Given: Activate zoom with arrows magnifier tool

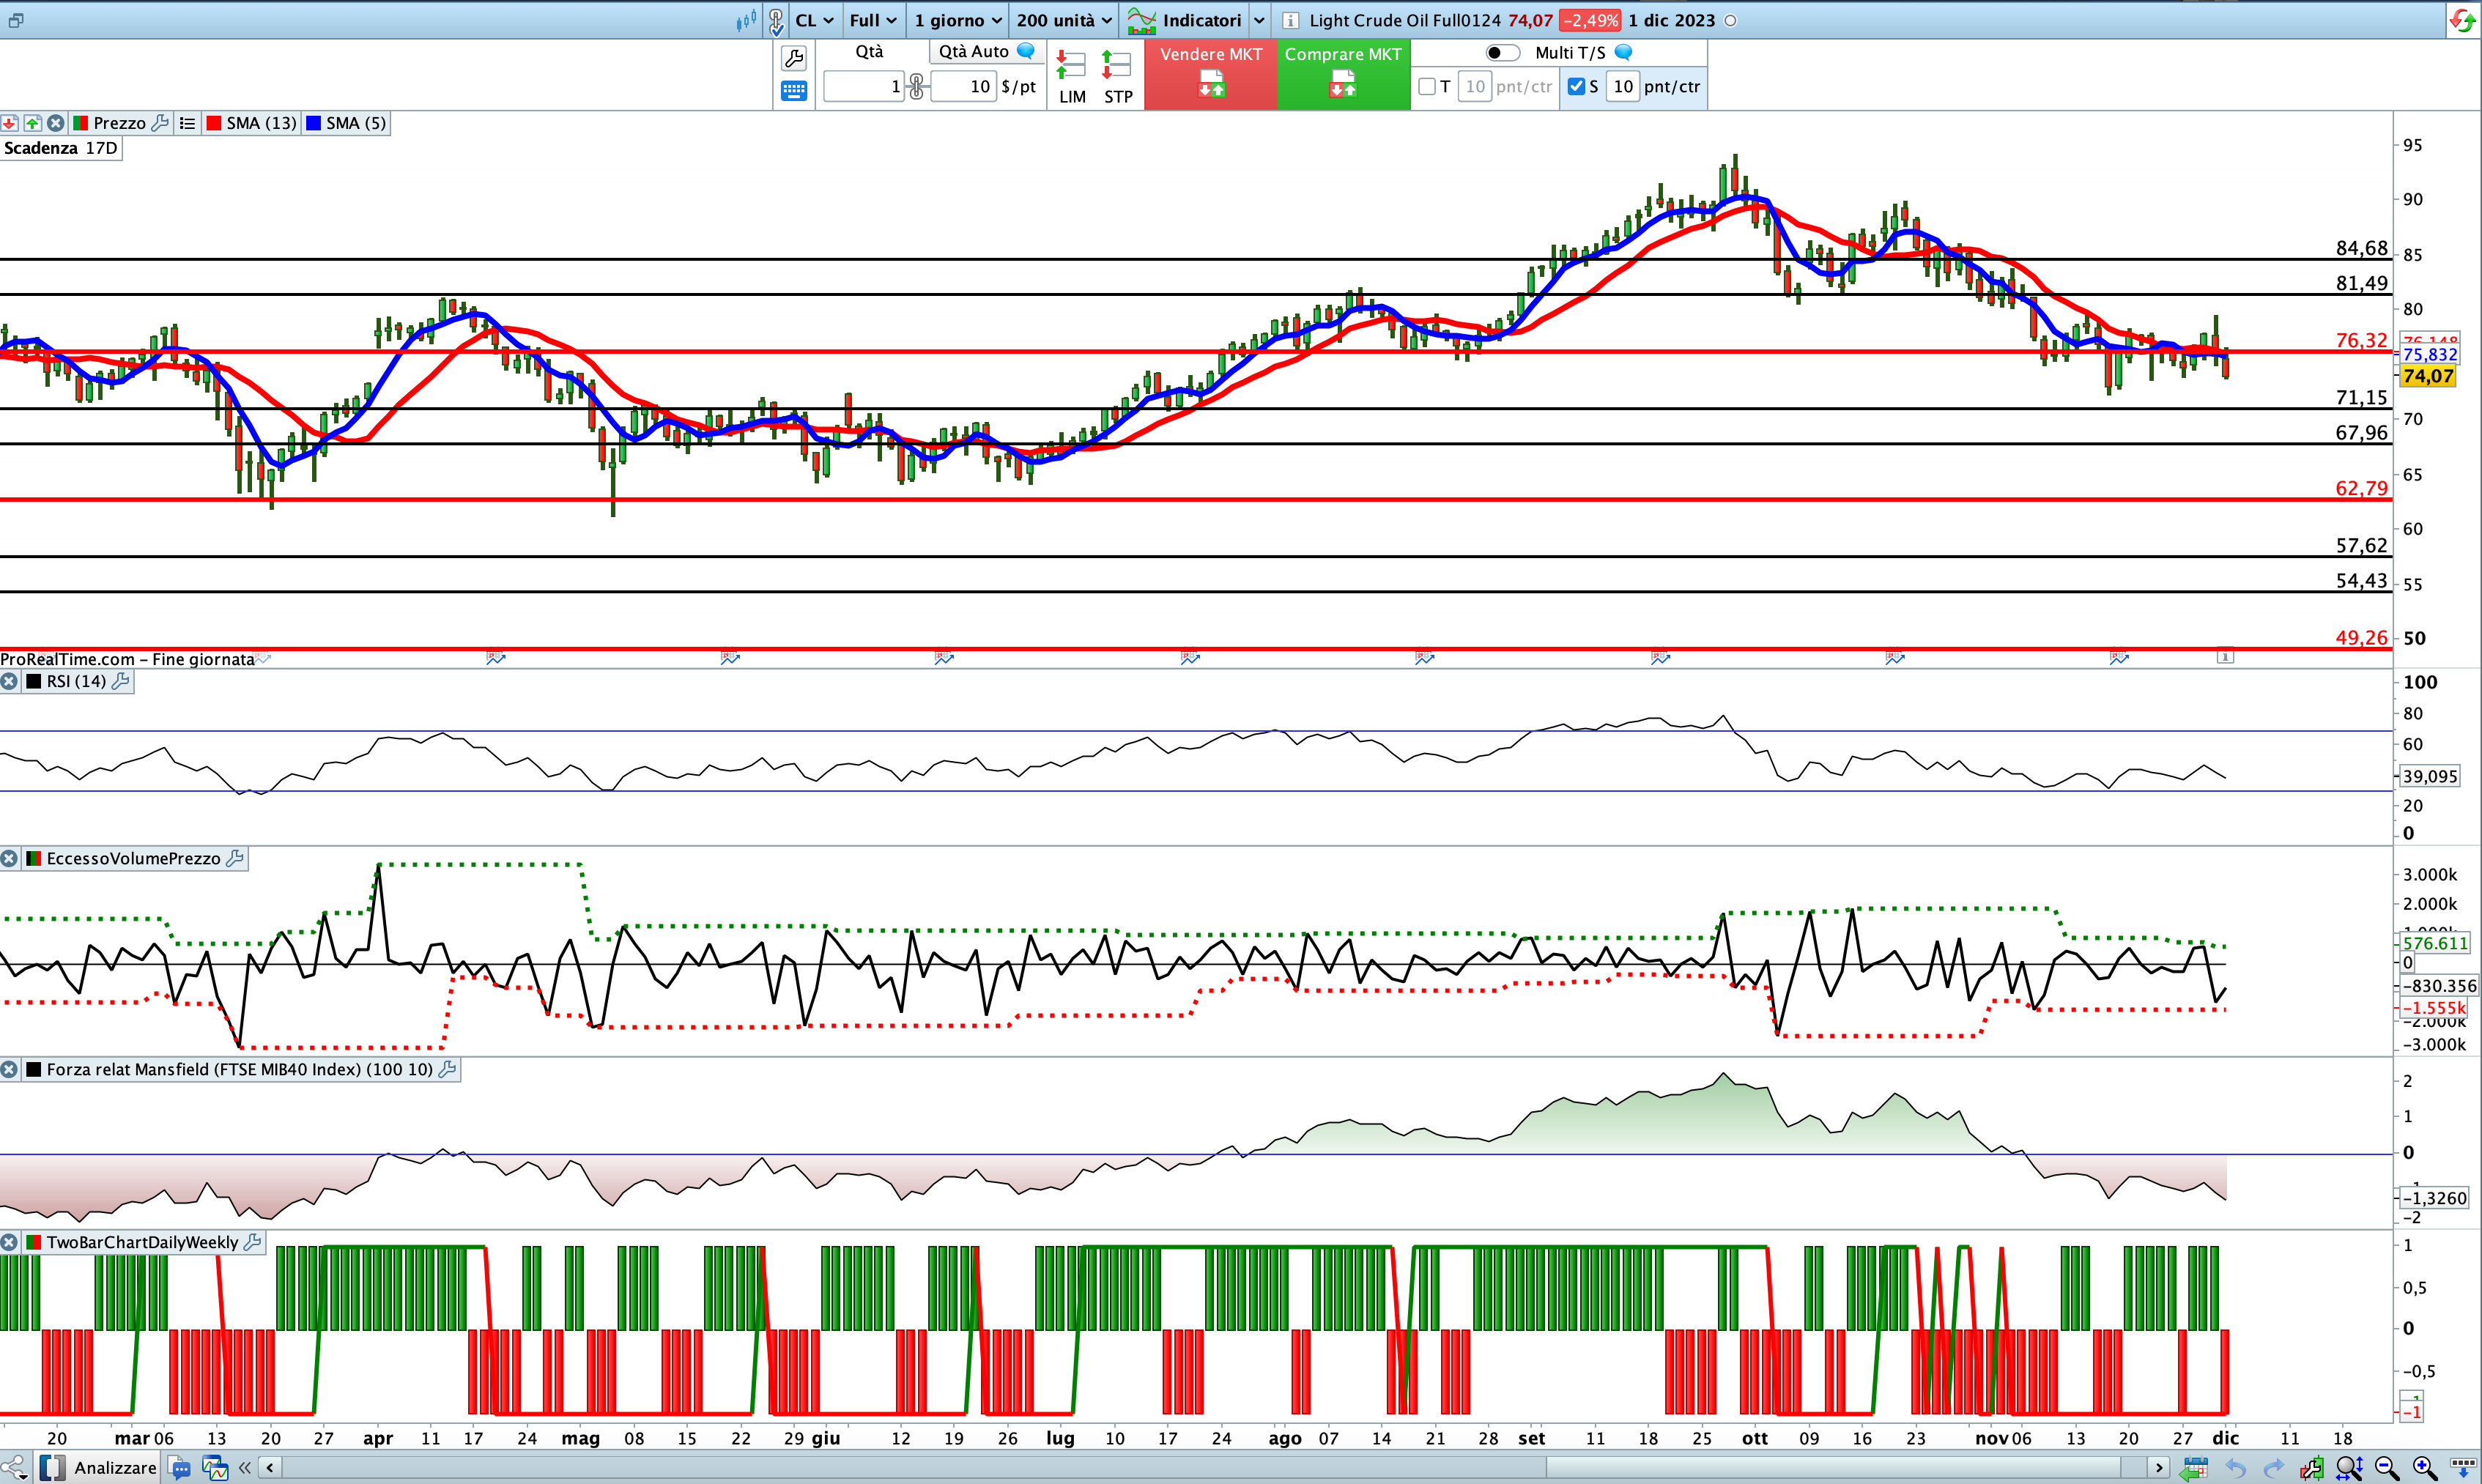Looking at the screenshot, I should click(x=2349, y=1468).
